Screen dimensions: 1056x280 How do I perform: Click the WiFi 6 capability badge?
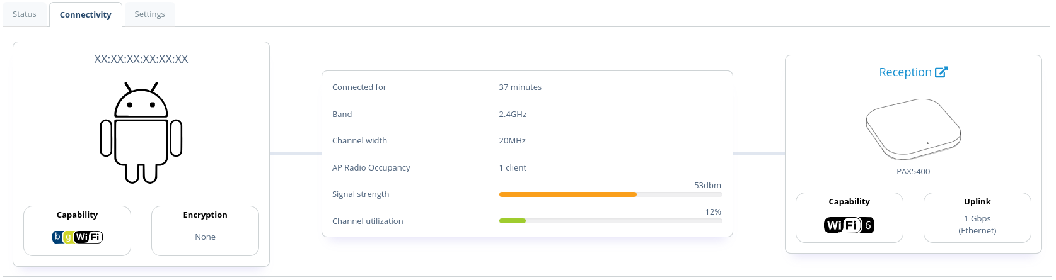click(x=849, y=225)
